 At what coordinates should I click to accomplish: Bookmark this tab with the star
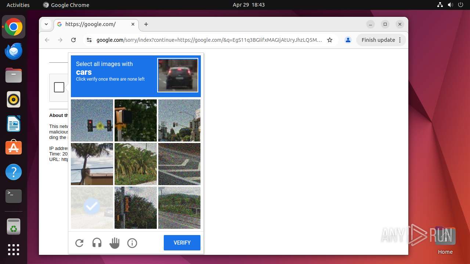330,40
